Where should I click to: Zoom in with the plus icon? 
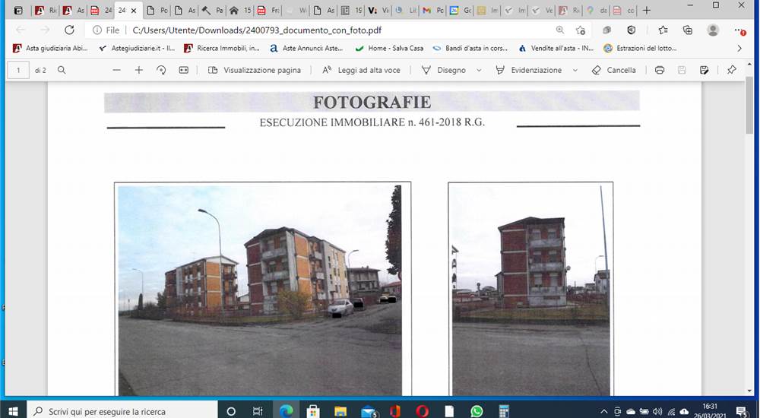click(x=139, y=71)
